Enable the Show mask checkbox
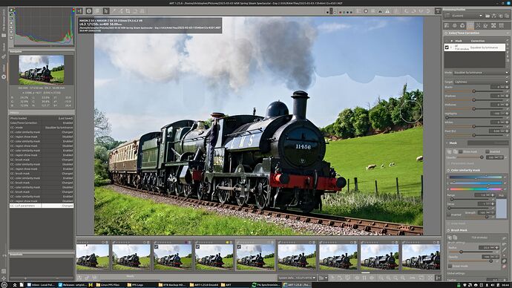The height and width of the screenshot is (288, 512). [460, 151]
